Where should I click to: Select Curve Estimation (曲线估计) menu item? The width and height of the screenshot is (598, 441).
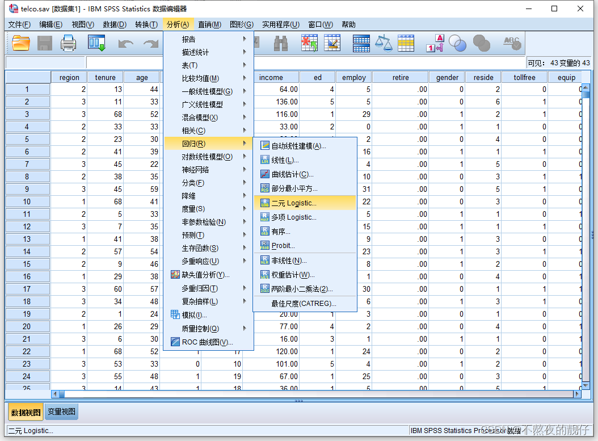click(x=305, y=174)
